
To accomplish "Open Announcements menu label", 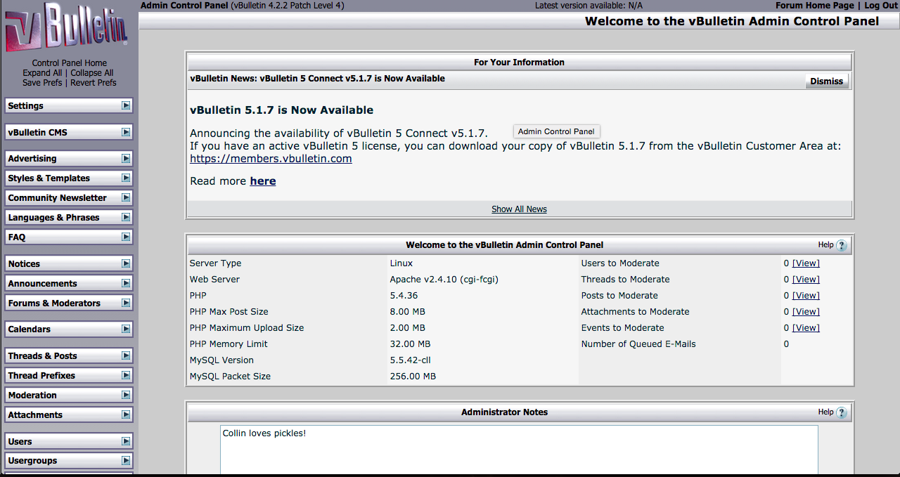I will tap(42, 284).
